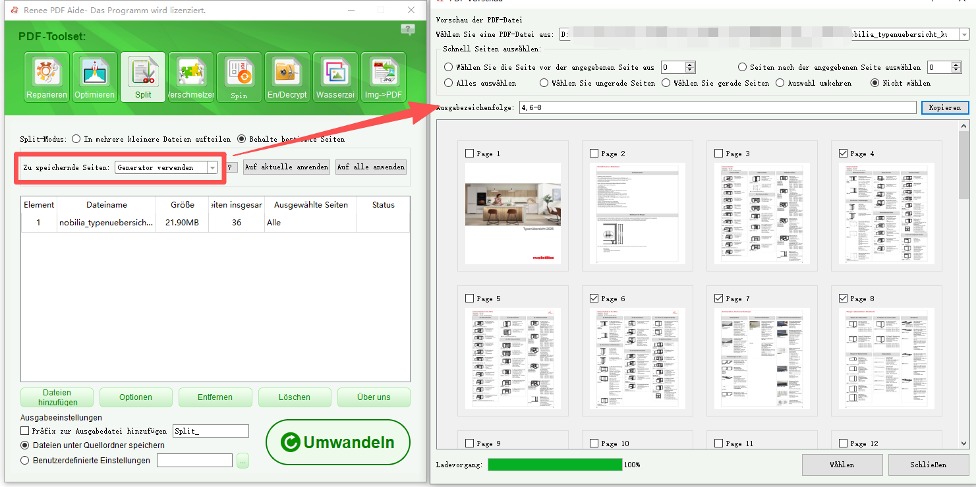
Task: Click the help question mark icon
Action: (x=408, y=30)
